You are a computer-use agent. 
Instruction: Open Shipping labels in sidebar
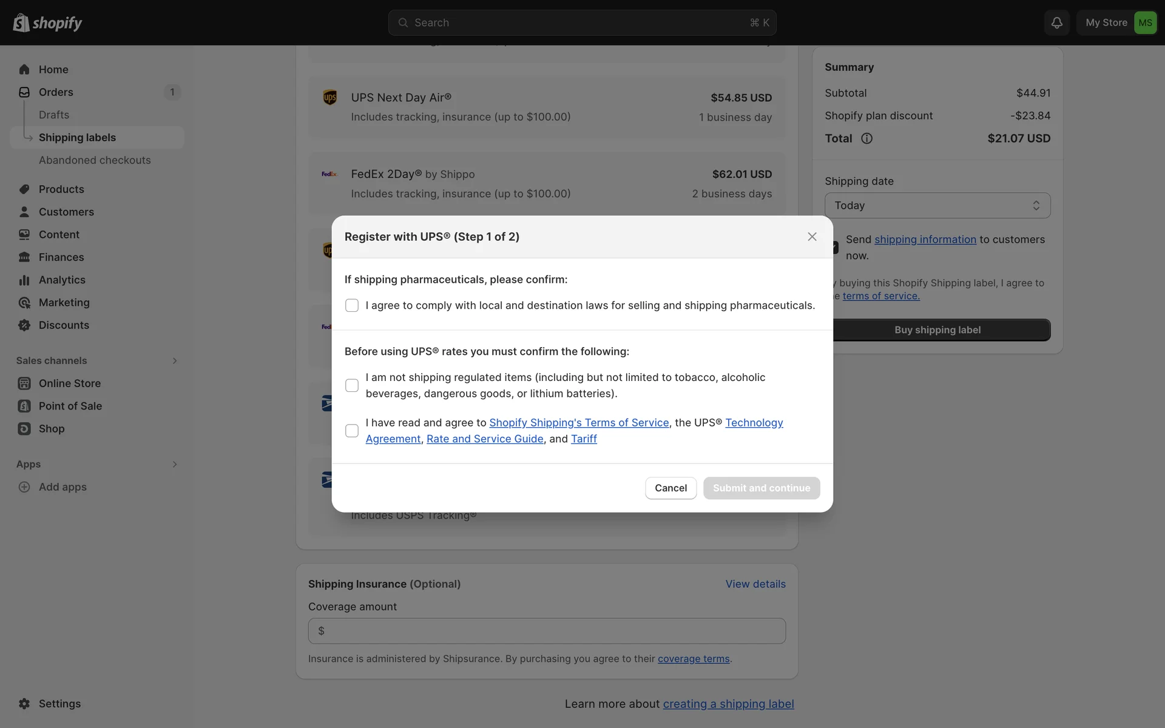[x=77, y=138]
